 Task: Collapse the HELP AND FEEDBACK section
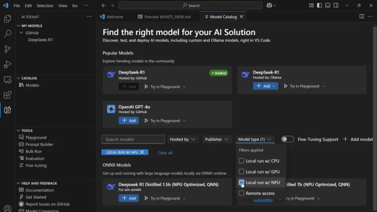(18, 183)
